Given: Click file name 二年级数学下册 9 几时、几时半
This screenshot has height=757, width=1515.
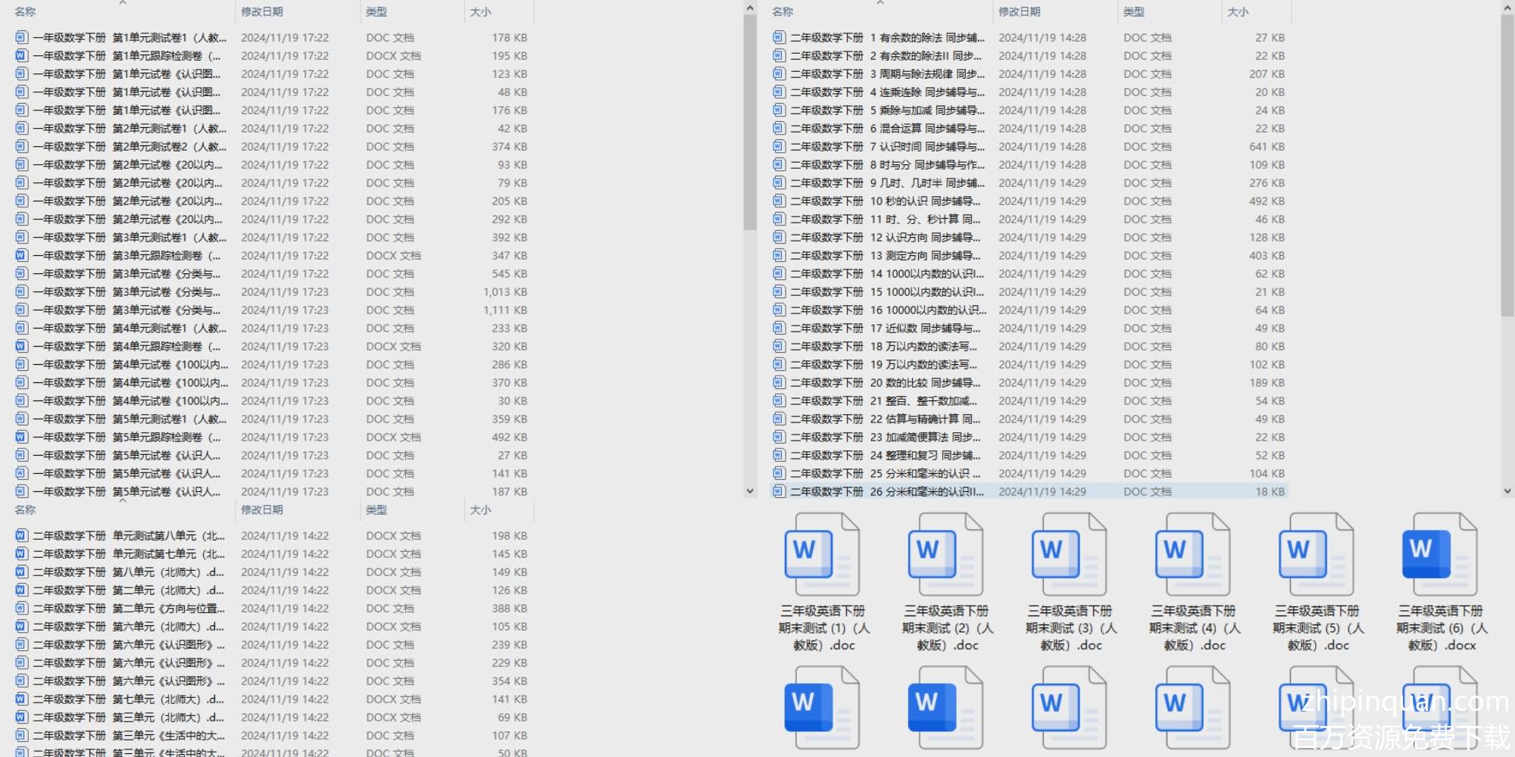Looking at the screenshot, I should click(x=888, y=182).
